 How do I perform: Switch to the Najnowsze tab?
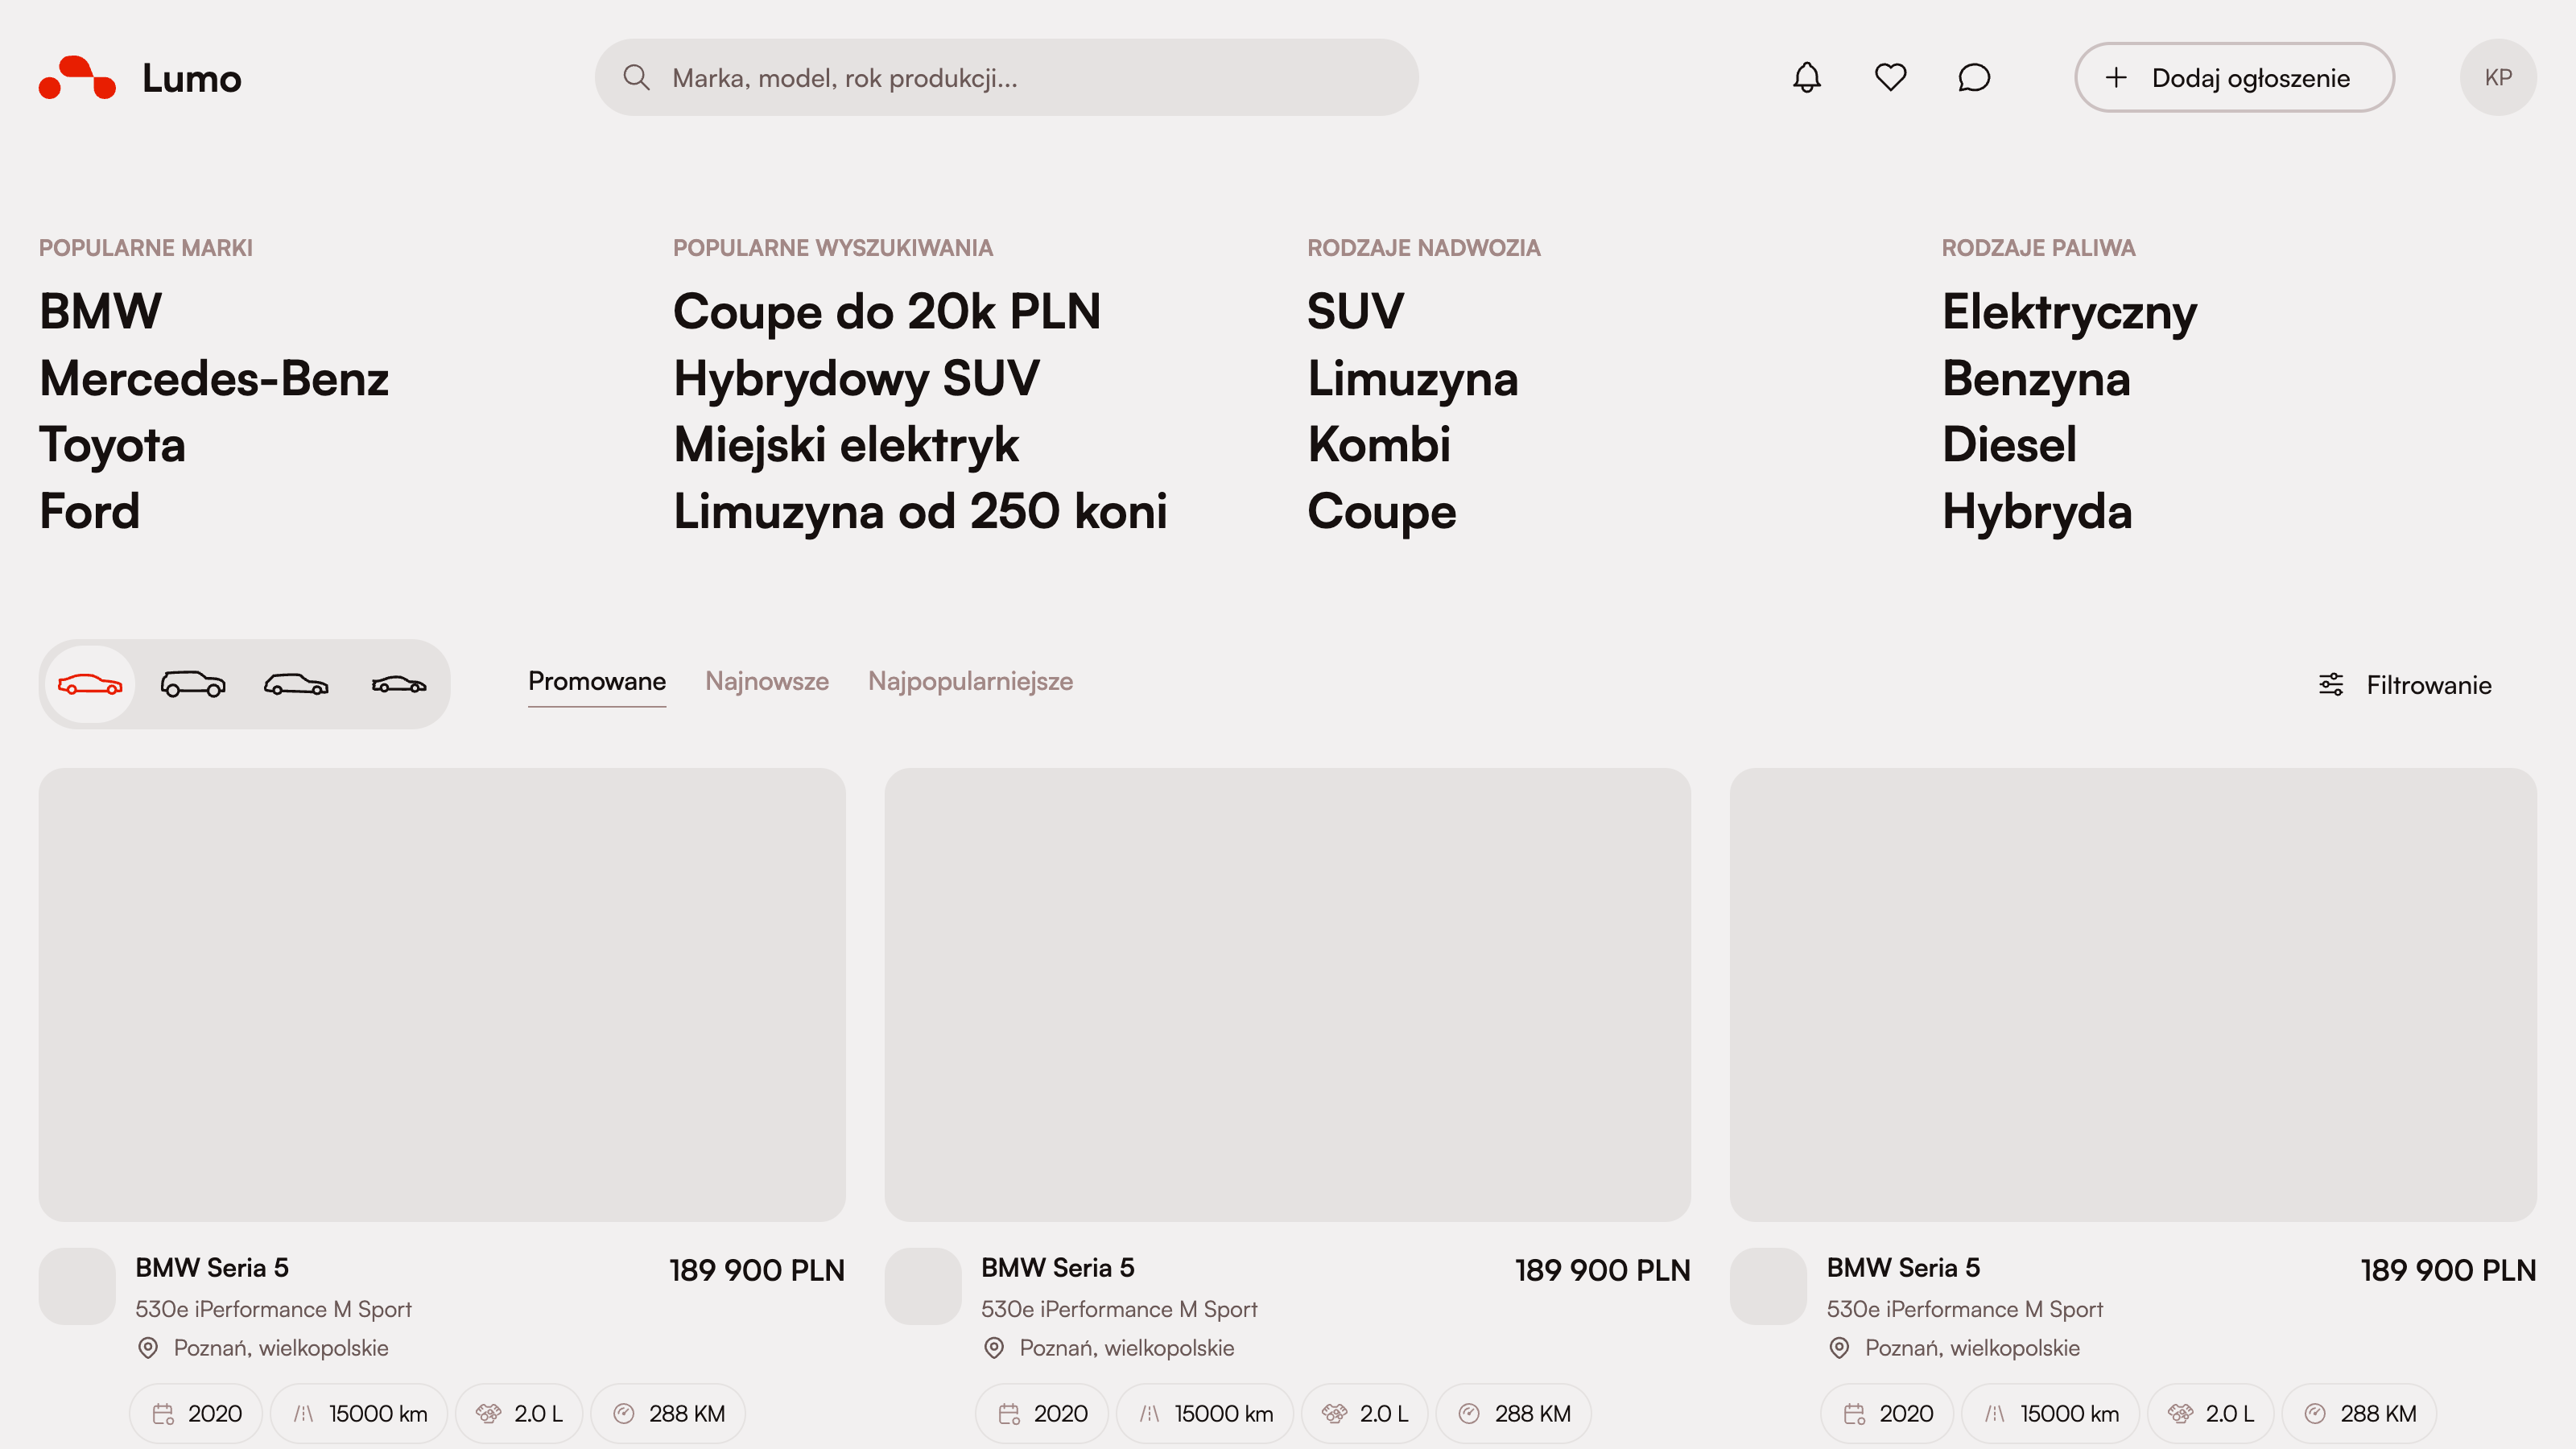[x=767, y=682]
